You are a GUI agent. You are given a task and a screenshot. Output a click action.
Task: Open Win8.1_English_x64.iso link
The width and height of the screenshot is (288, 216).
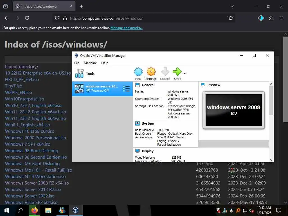point(28,125)
